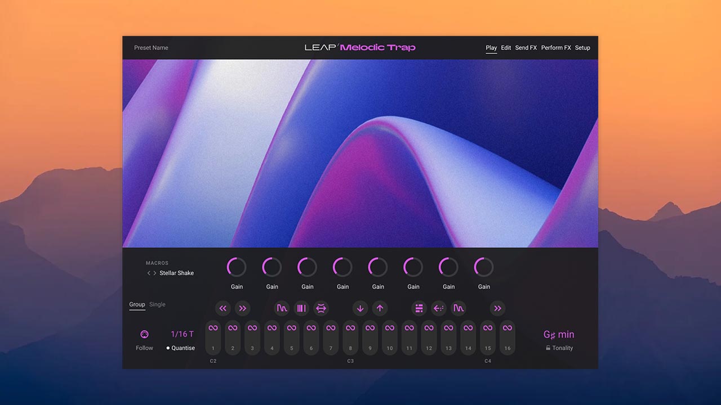Toggle the loop icon on pad 8

pos(350,328)
